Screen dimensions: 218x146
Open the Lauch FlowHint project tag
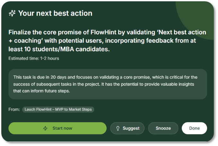point(58,109)
